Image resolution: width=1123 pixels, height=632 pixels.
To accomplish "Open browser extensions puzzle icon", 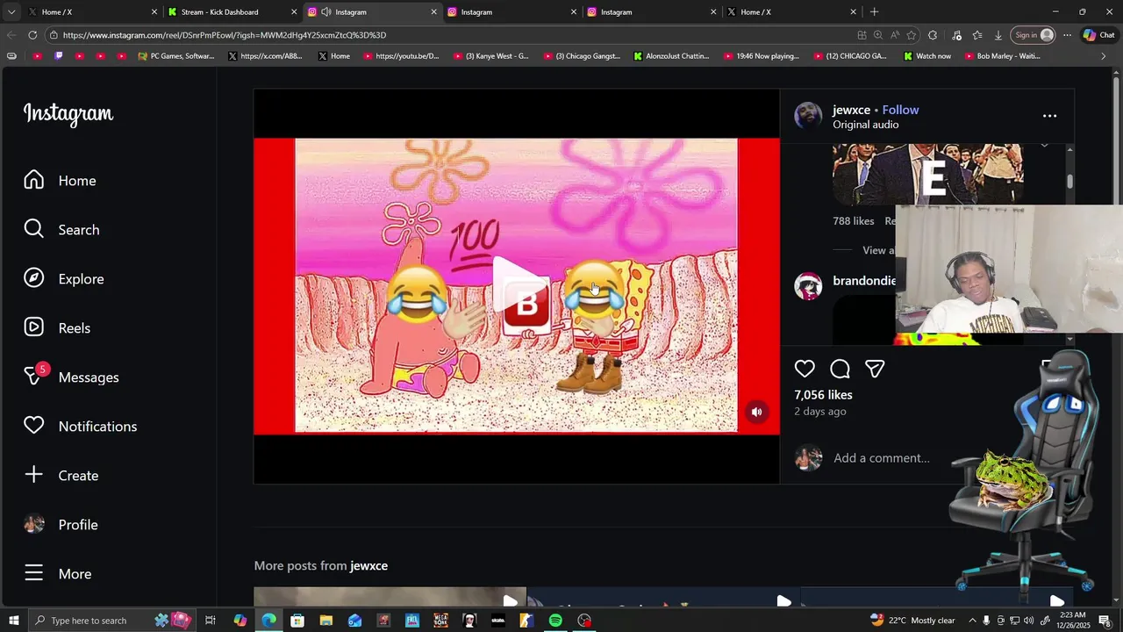I will tap(933, 35).
